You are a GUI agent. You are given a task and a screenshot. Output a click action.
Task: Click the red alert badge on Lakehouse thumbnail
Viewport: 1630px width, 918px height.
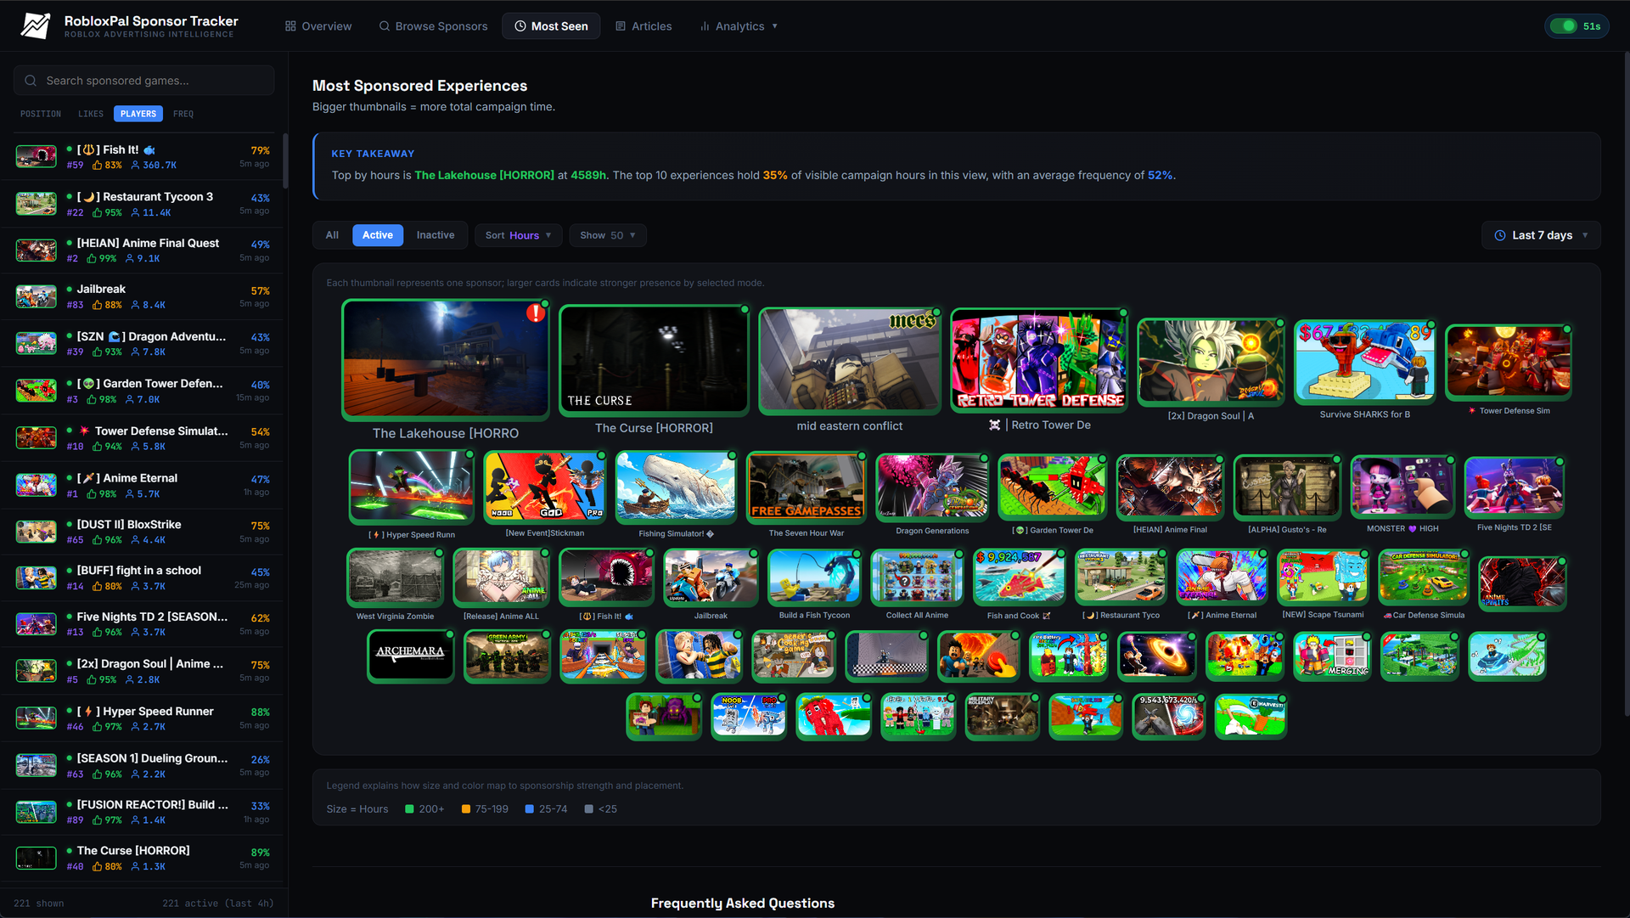point(535,313)
